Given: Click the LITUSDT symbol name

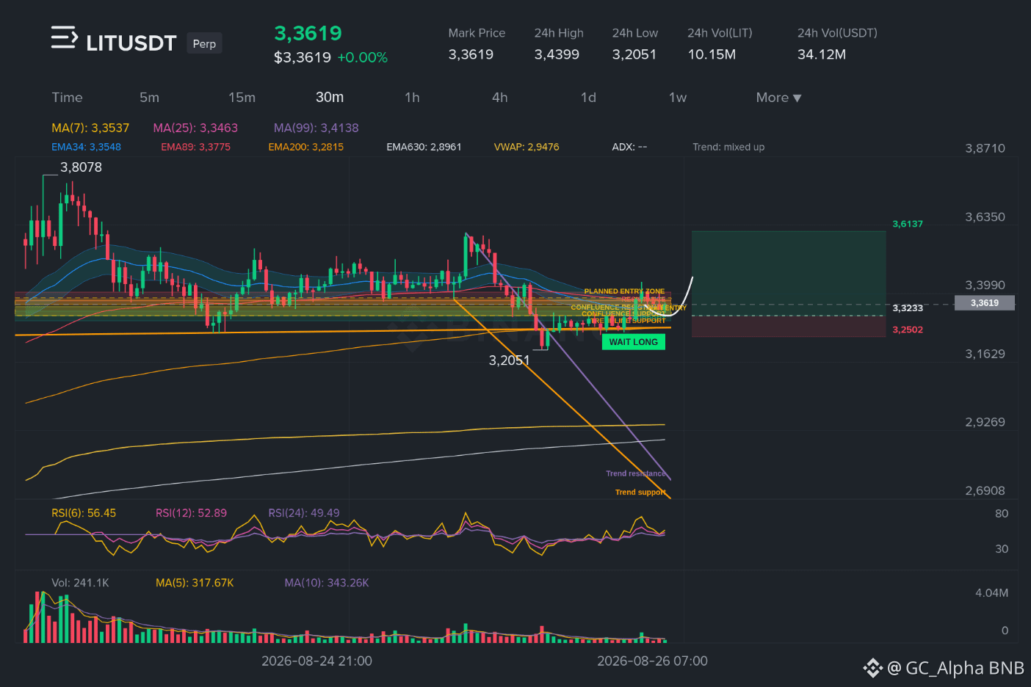Looking at the screenshot, I should pos(131,43).
